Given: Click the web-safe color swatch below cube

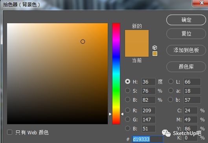Looking at the screenshot, I should point(155,54).
